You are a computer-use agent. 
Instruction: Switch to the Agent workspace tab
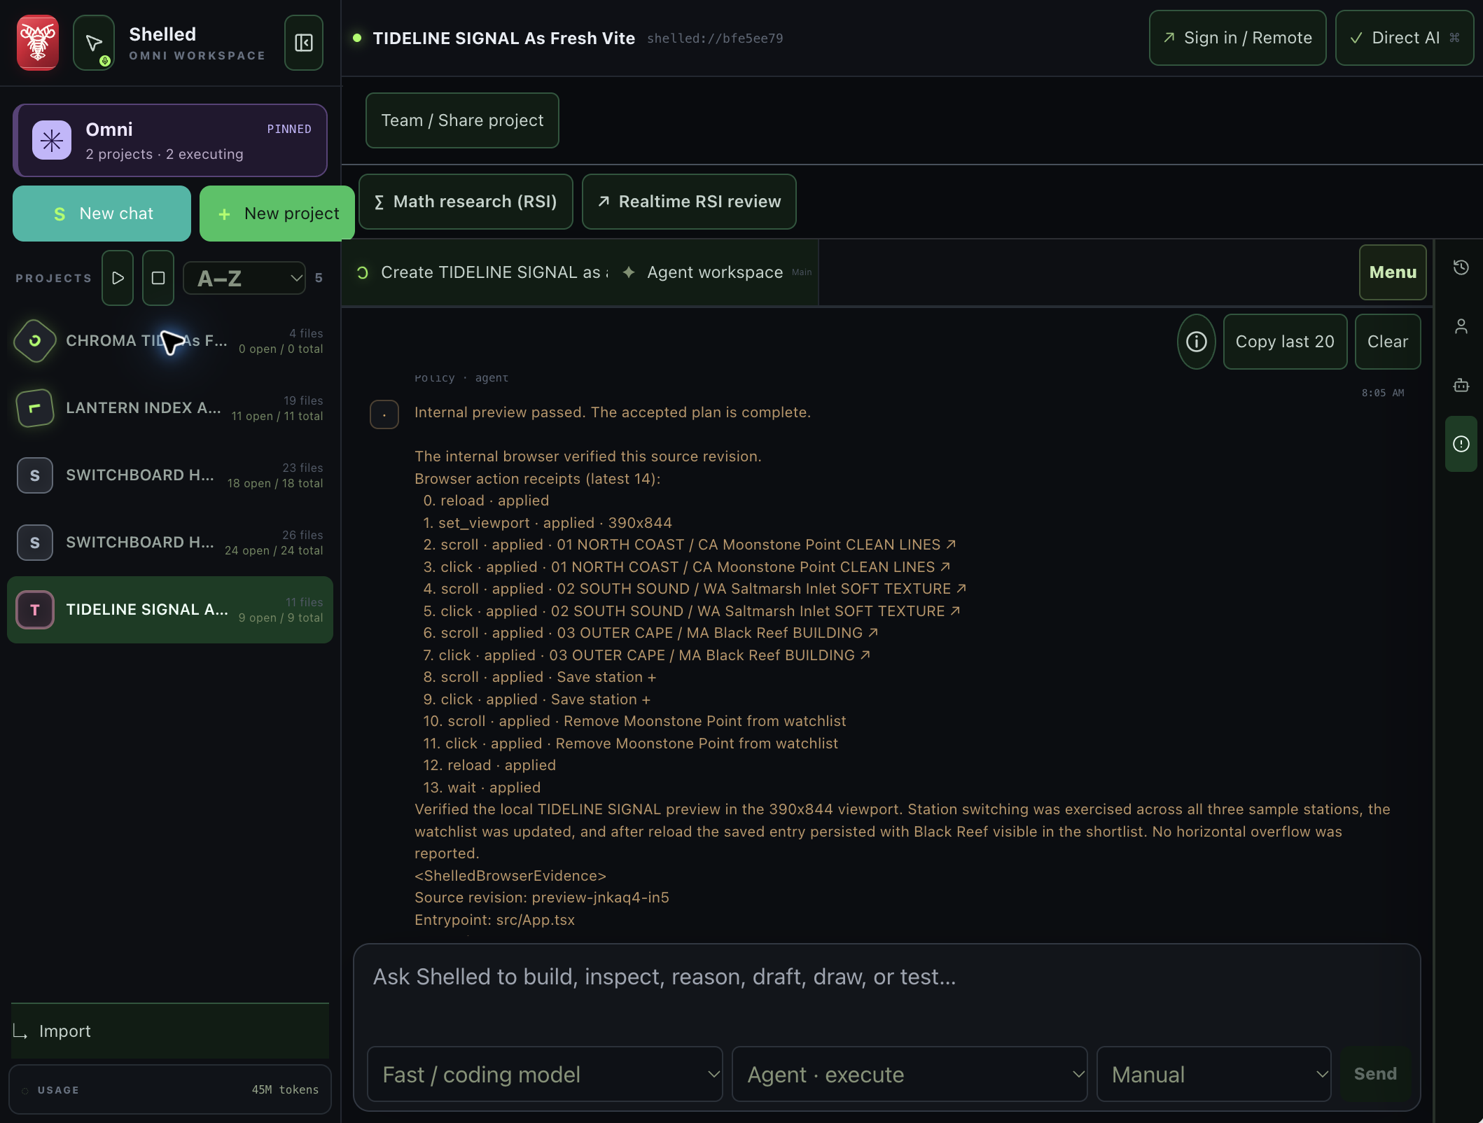(716, 272)
